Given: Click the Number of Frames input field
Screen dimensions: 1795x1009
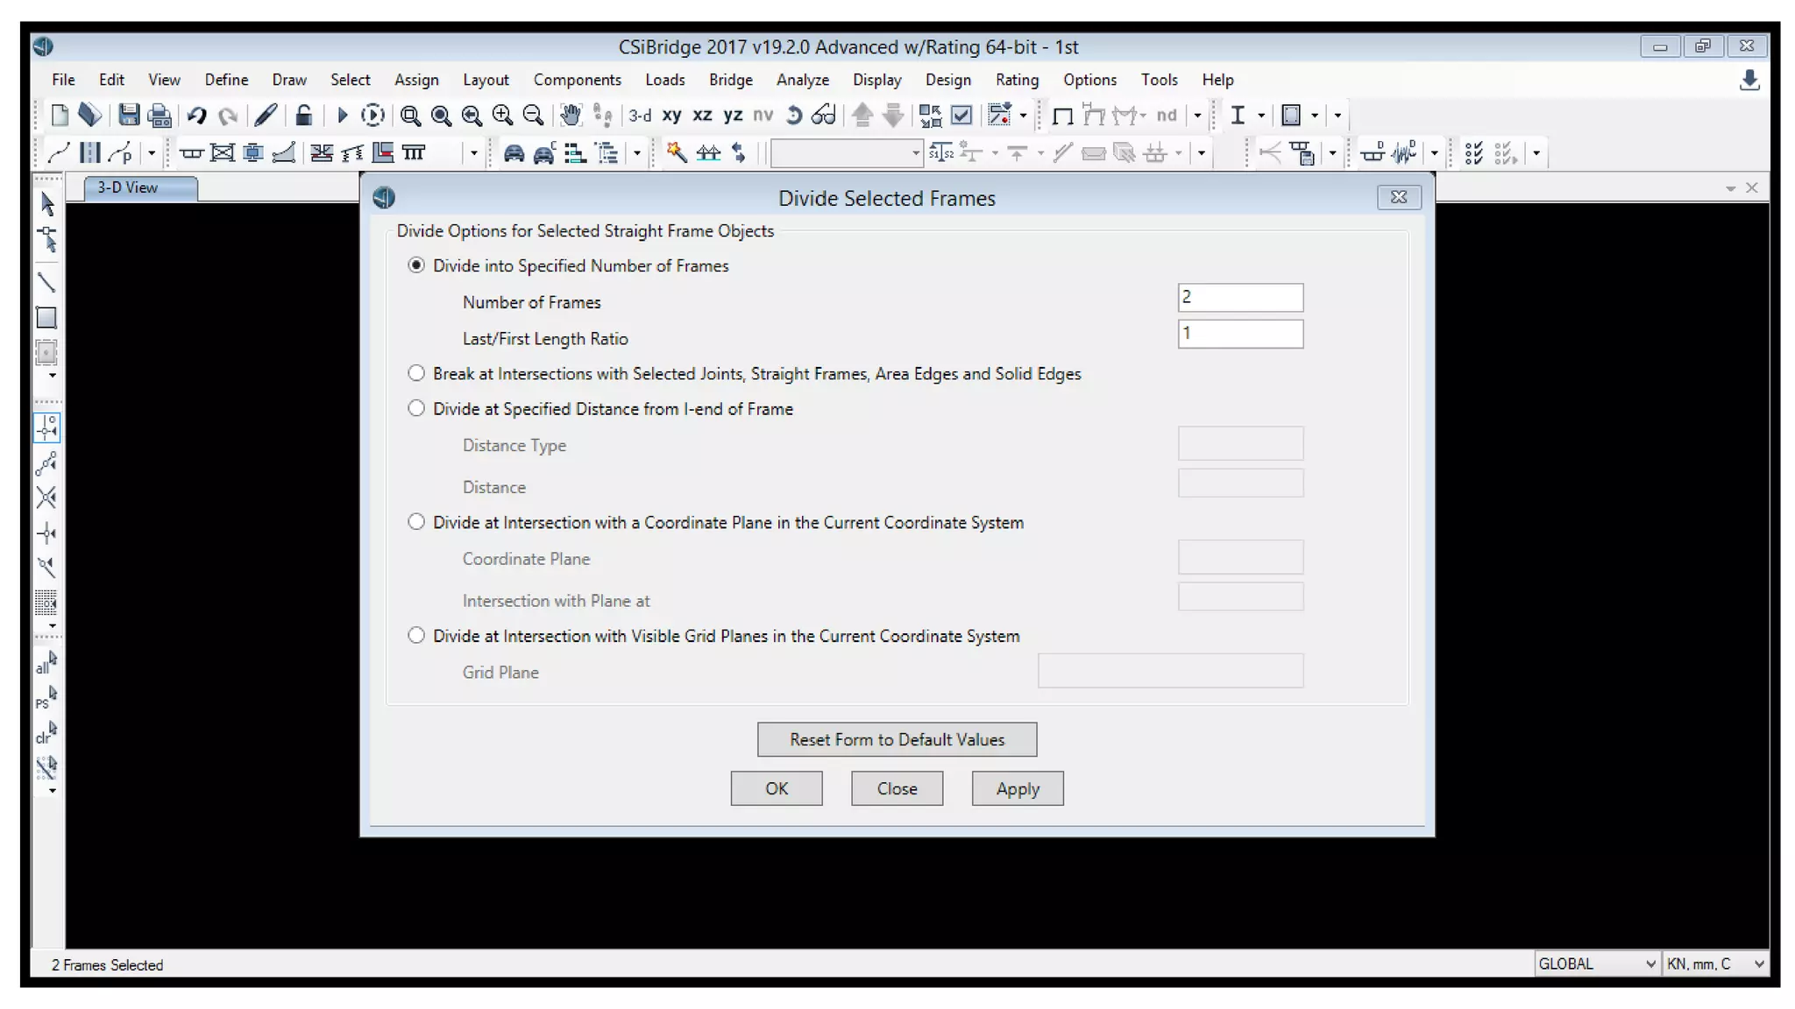Looking at the screenshot, I should click(1239, 297).
